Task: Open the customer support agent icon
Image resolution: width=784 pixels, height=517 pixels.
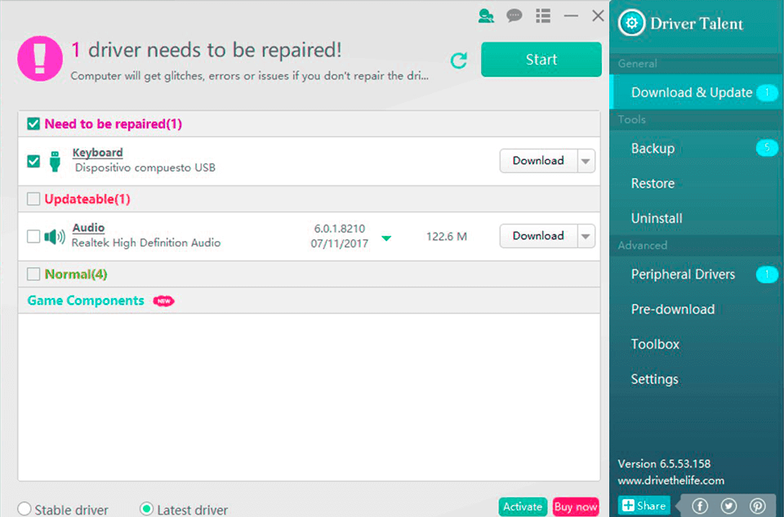Action: click(x=486, y=15)
